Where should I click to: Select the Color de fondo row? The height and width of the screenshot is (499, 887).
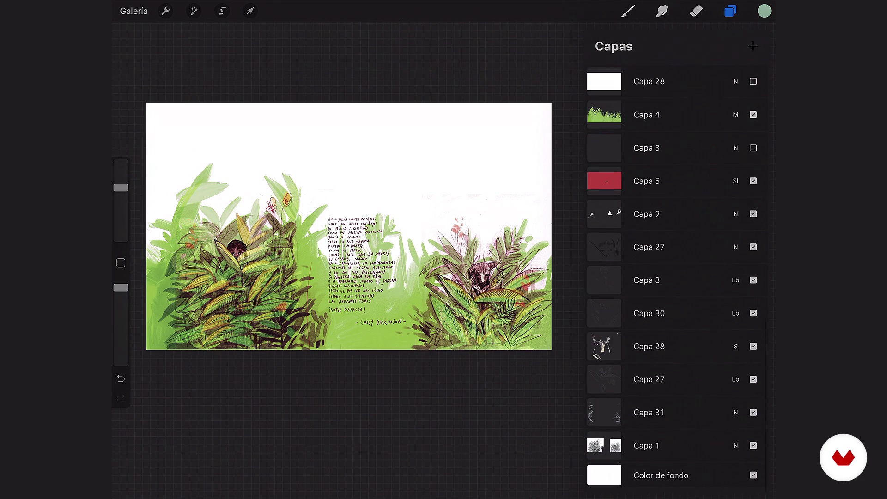(674, 475)
